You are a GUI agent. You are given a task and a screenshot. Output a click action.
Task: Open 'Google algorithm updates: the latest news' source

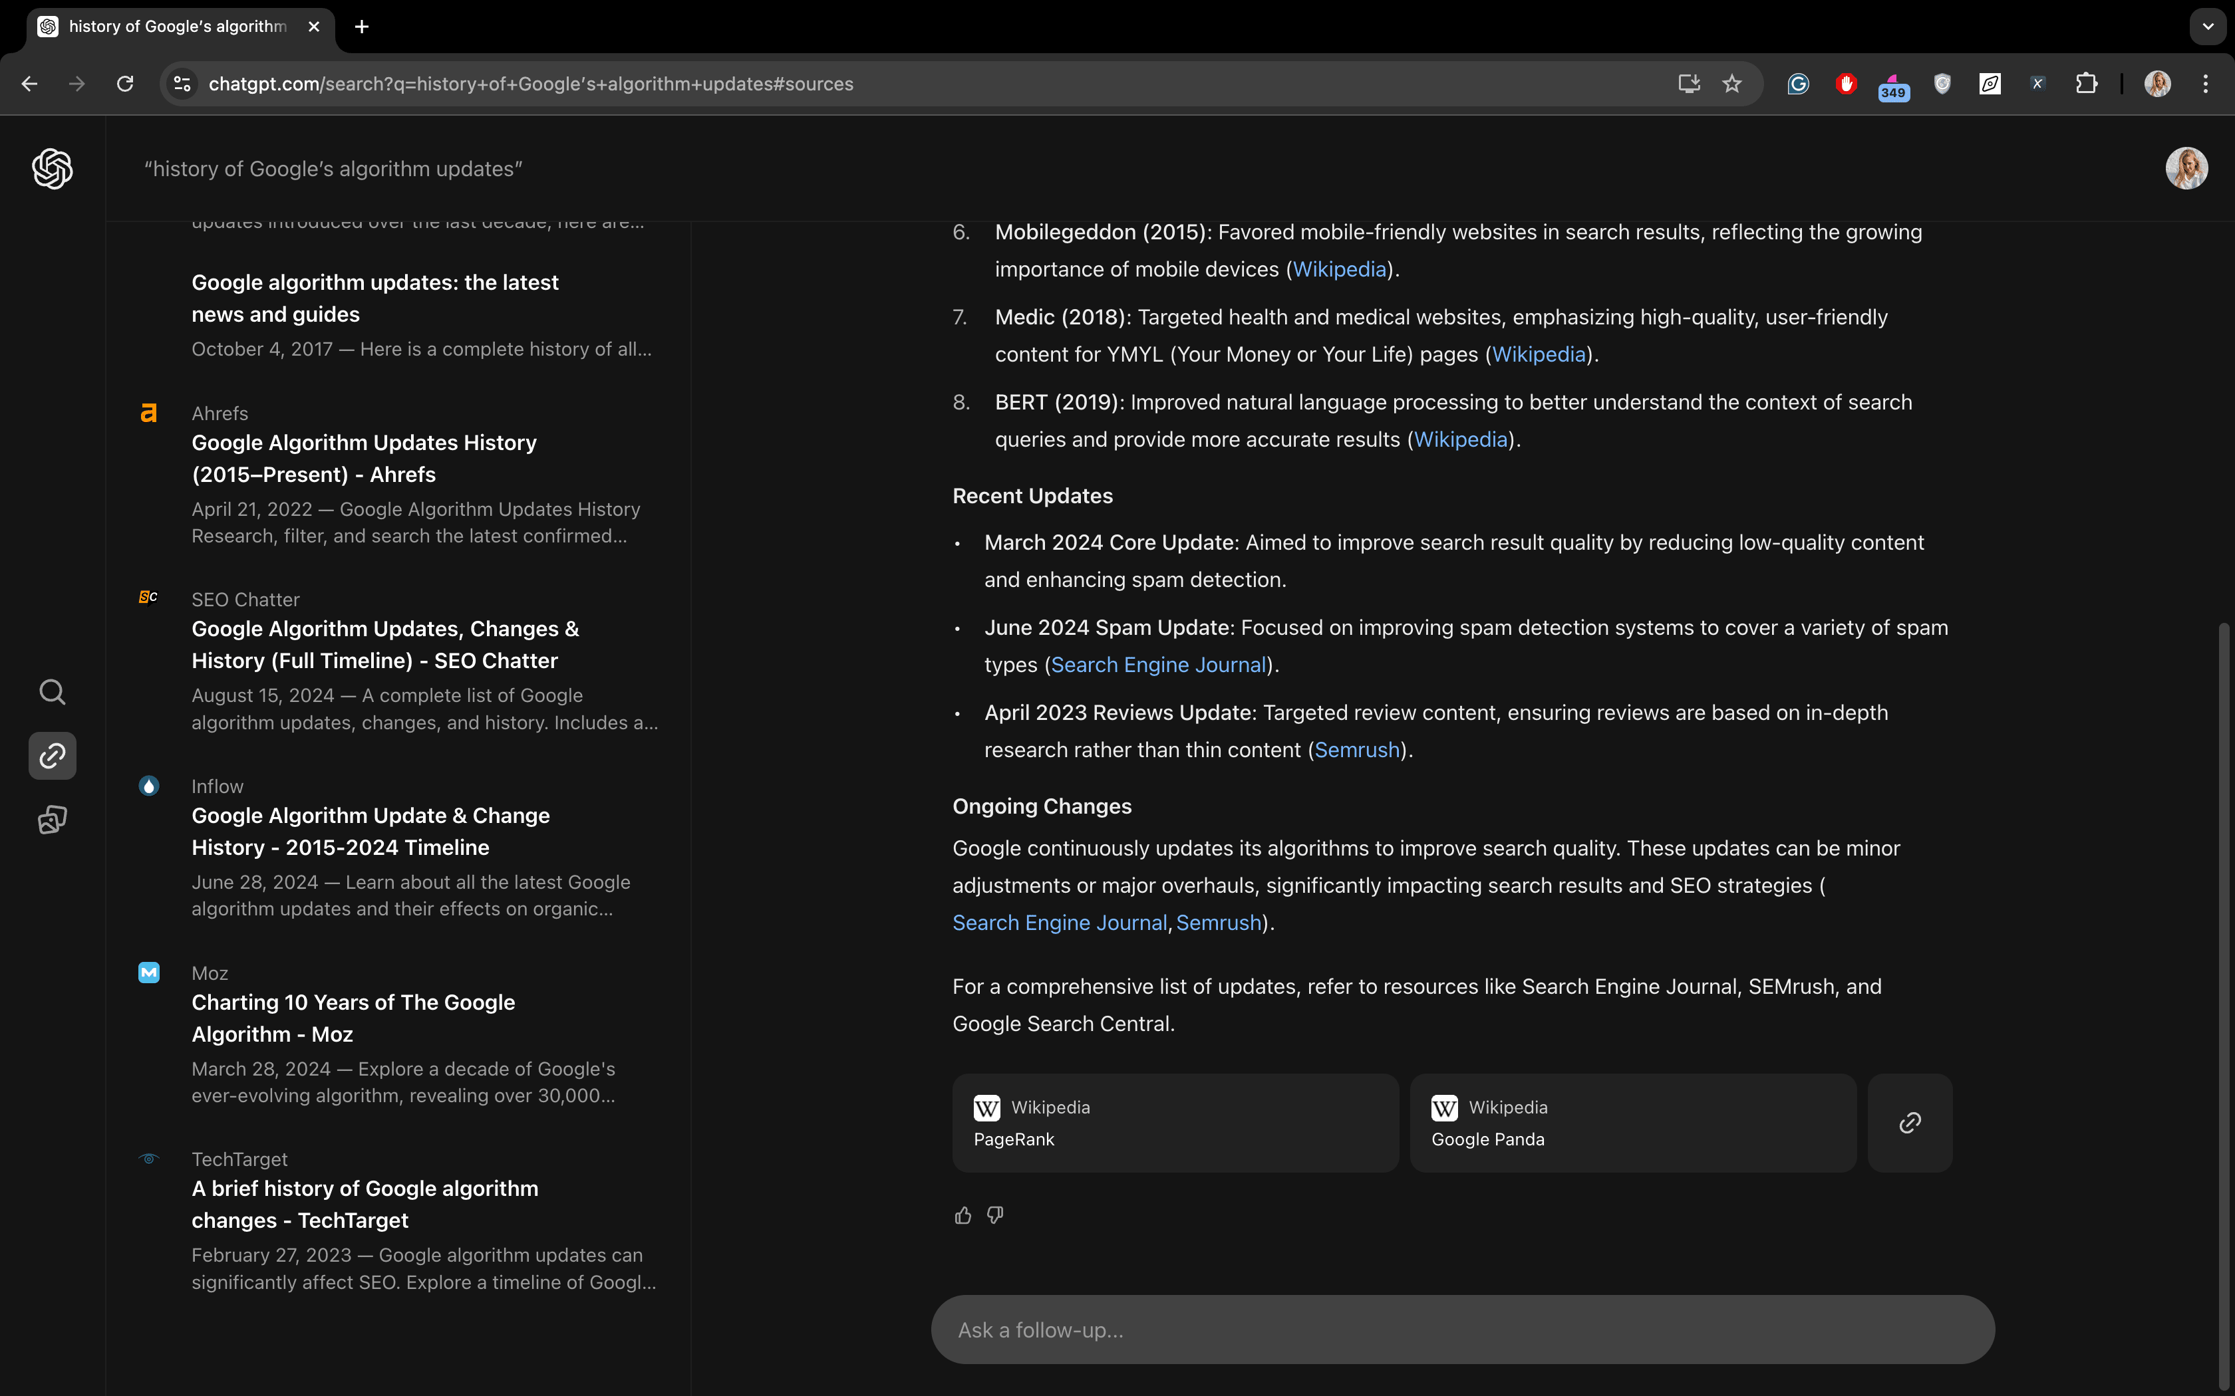coord(375,298)
